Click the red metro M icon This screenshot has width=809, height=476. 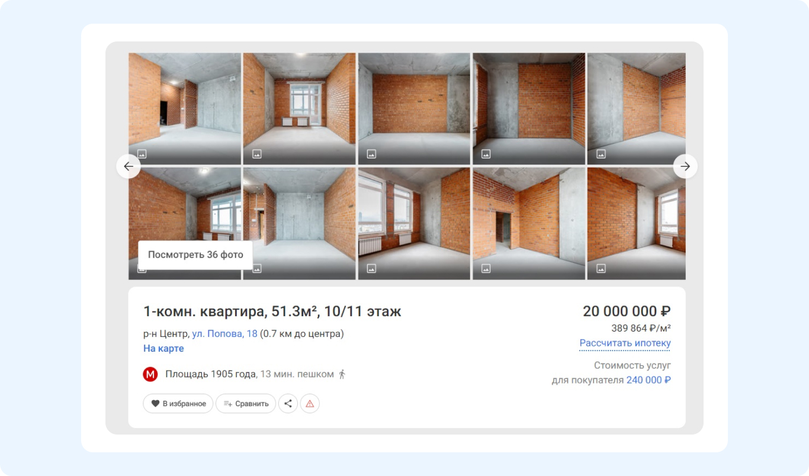(150, 374)
